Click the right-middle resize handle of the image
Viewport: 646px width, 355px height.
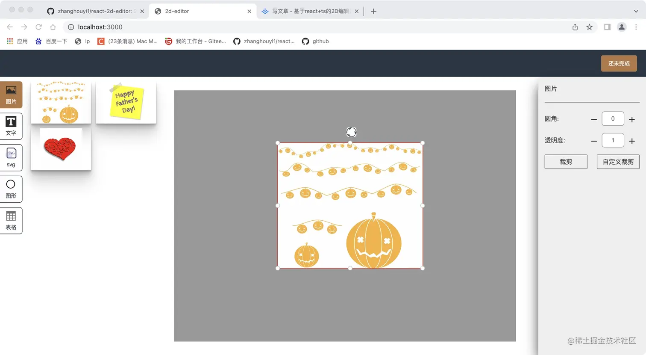point(423,205)
